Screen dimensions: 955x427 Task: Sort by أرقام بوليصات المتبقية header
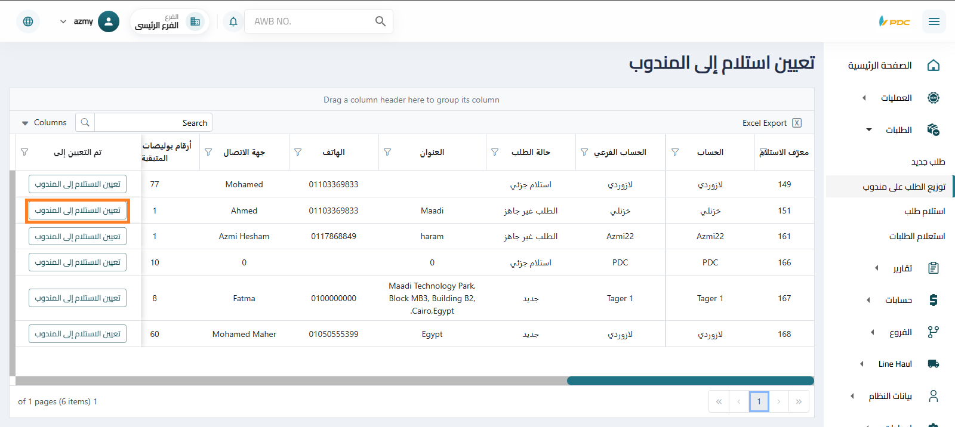[x=167, y=152]
